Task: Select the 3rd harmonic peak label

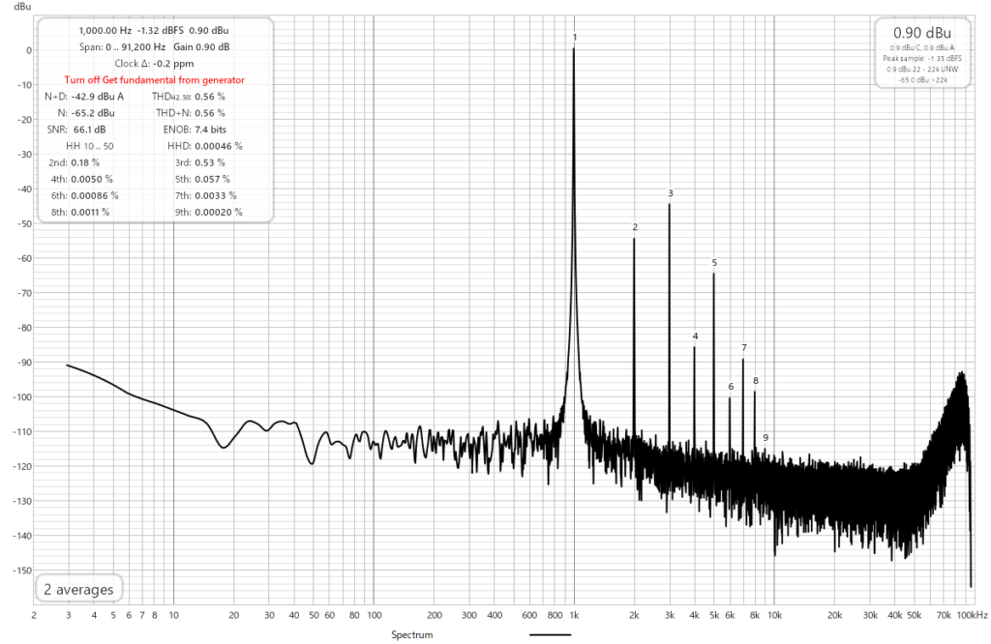Action: 670,193
